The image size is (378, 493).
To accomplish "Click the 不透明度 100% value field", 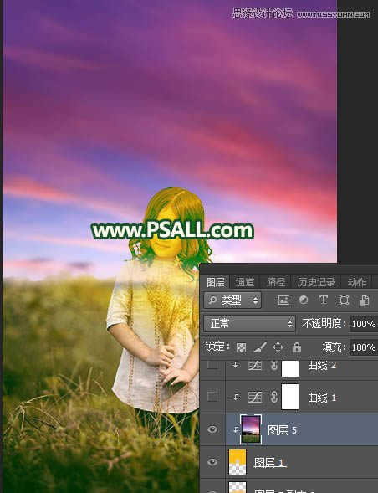I will tap(364, 324).
